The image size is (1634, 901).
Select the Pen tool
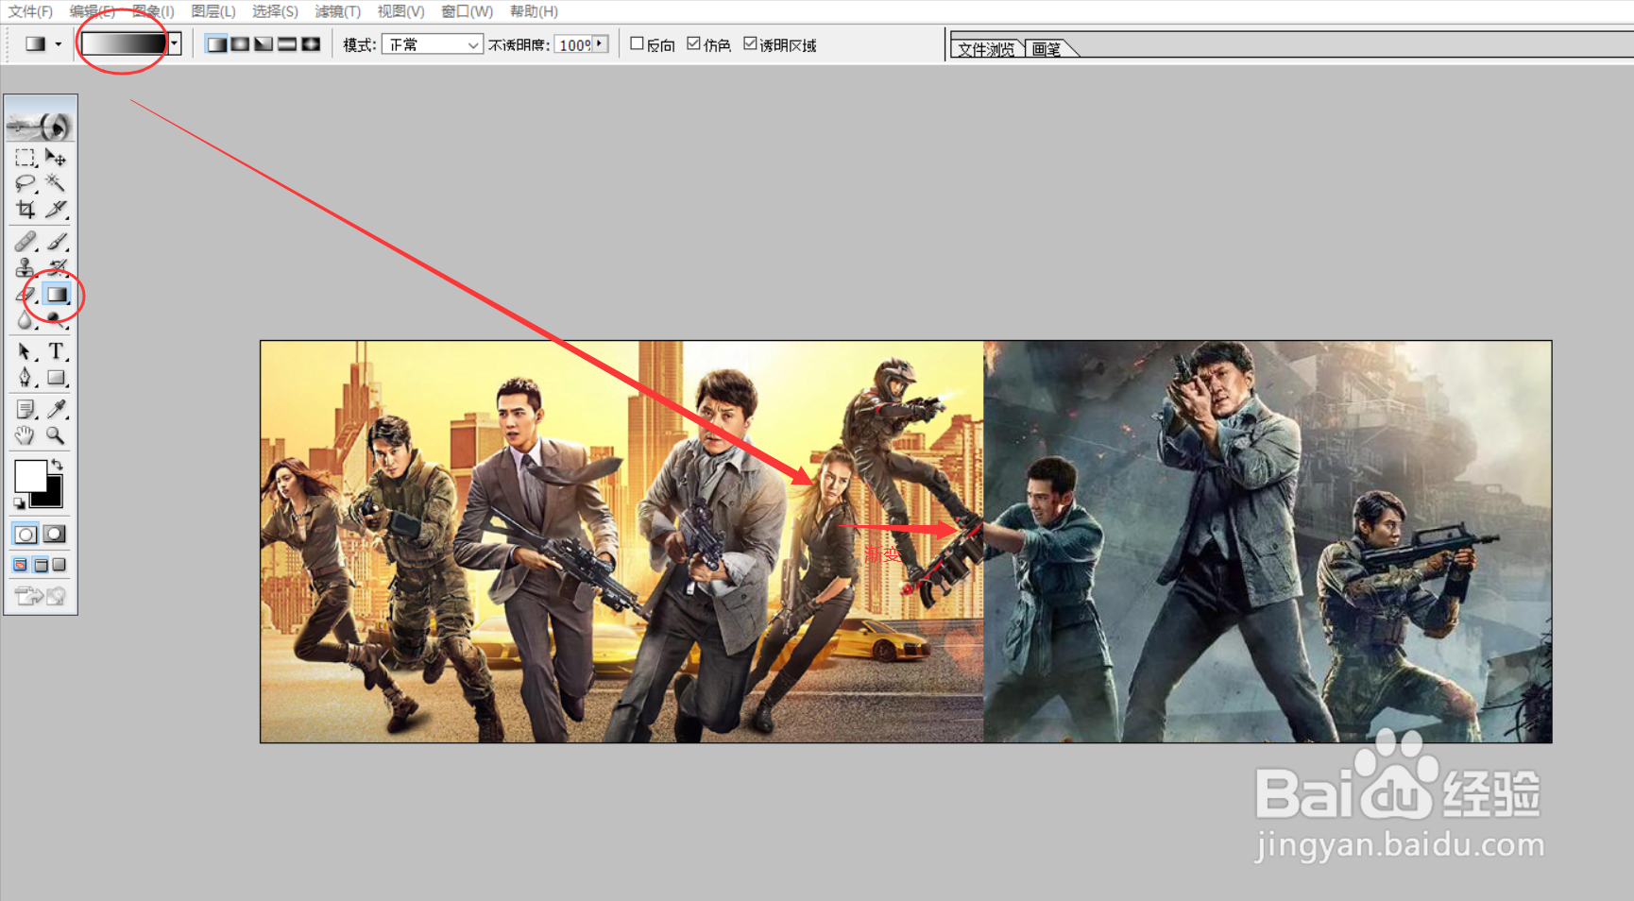(26, 378)
